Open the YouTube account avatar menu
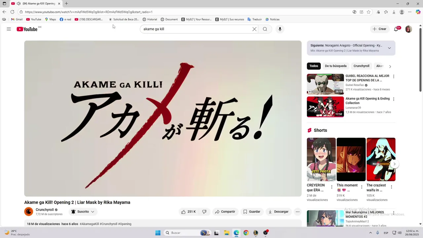 pos(409,29)
